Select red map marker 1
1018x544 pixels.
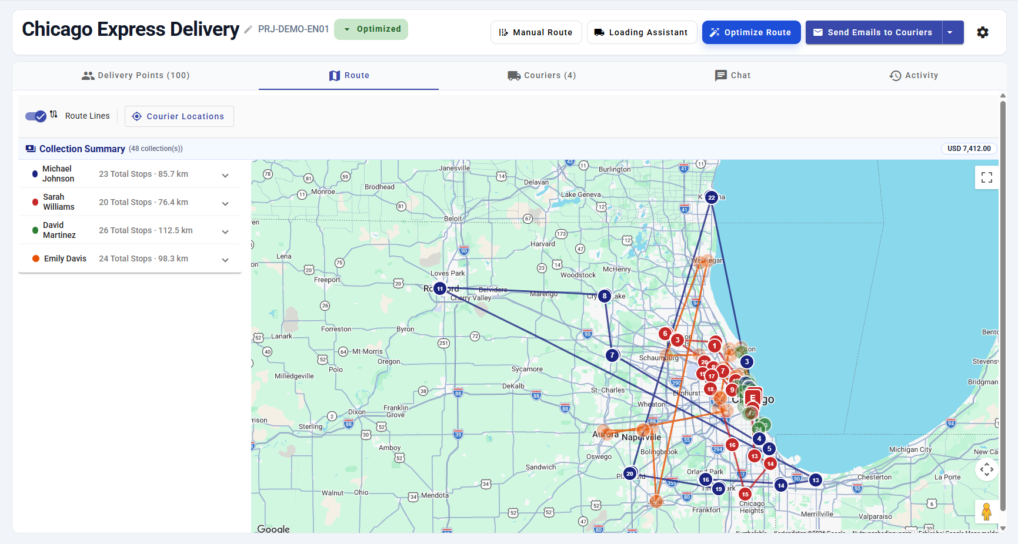pos(715,346)
